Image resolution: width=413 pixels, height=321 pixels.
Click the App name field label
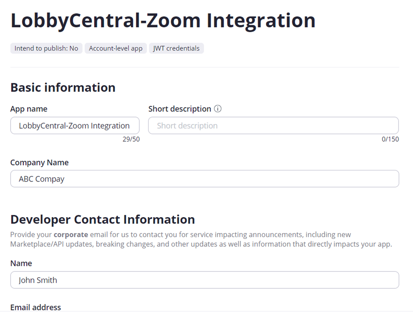pos(29,109)
